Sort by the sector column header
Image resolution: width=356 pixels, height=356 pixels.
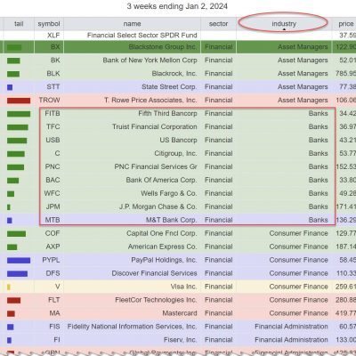(218, 24)
